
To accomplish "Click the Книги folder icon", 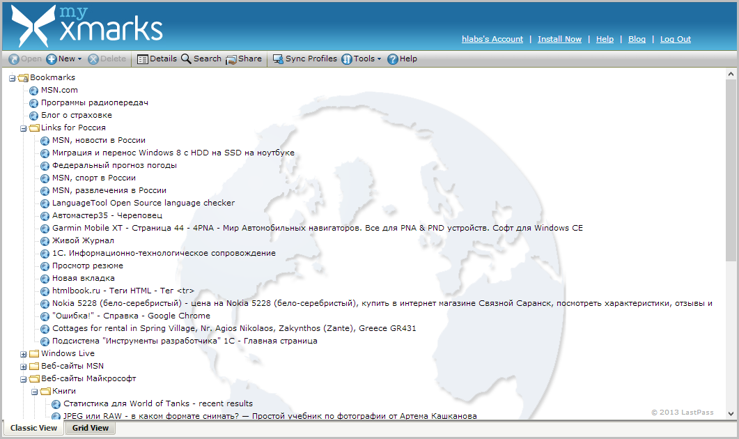I will pos(45,392).
